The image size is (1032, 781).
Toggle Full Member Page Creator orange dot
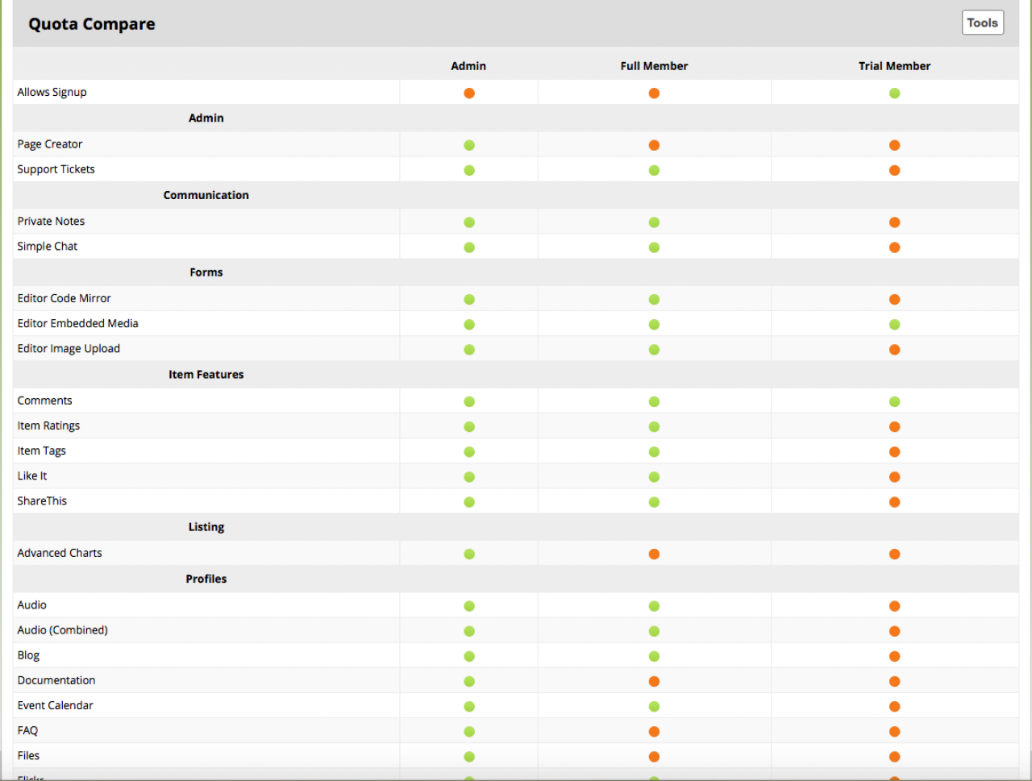[x=654, y=145]
